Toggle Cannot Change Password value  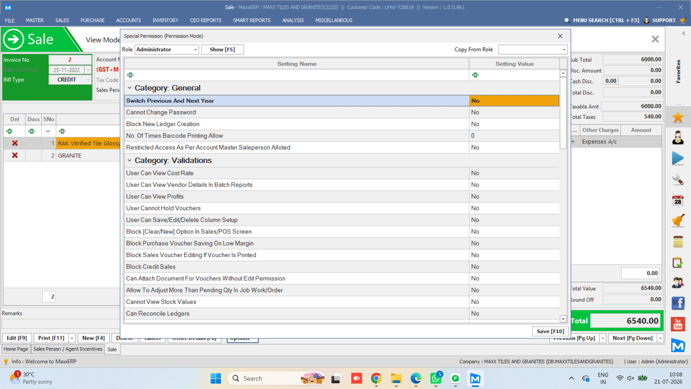tap(514, 112)
